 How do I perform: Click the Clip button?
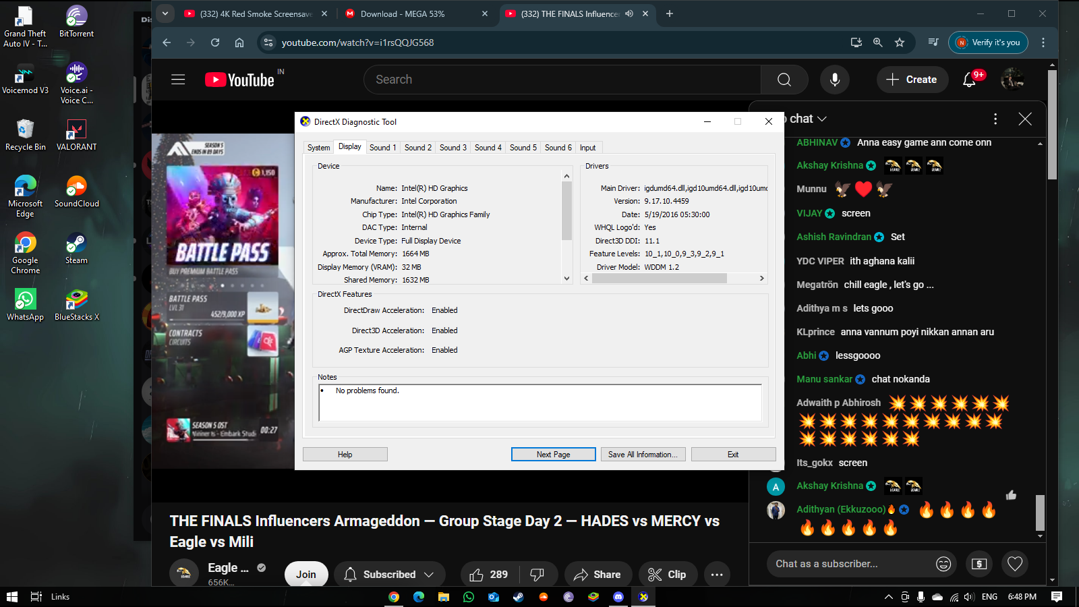(x=668, y=575)
